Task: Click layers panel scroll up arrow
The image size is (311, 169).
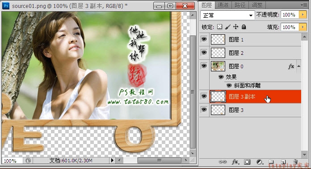Action: (304, 37)
